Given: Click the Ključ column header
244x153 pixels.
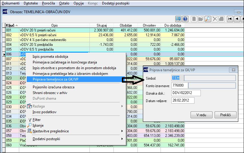Looking at the screenshot, I should [12, 25].
